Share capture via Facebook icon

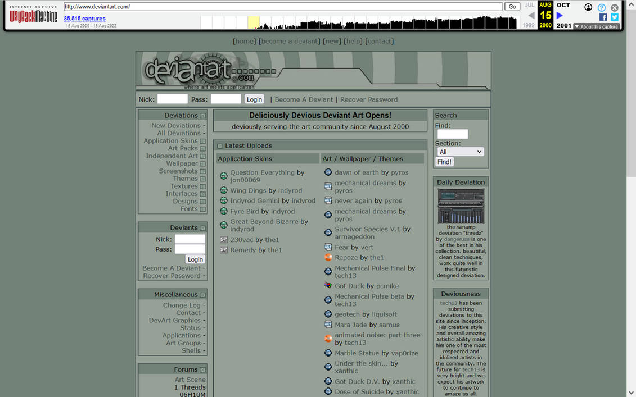[603, 17]
